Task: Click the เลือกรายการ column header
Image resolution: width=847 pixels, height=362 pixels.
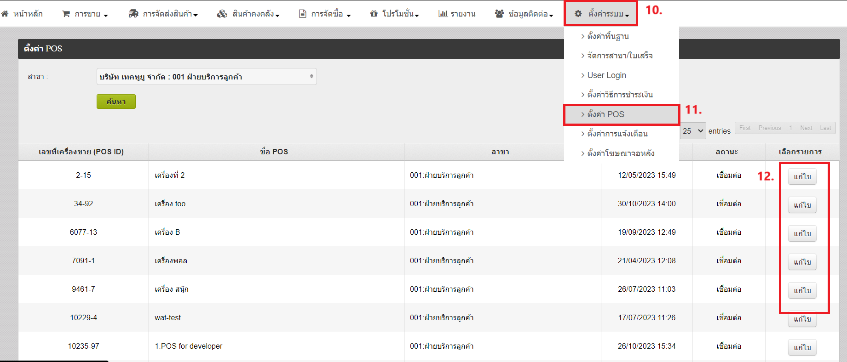Action: [802, 152]
